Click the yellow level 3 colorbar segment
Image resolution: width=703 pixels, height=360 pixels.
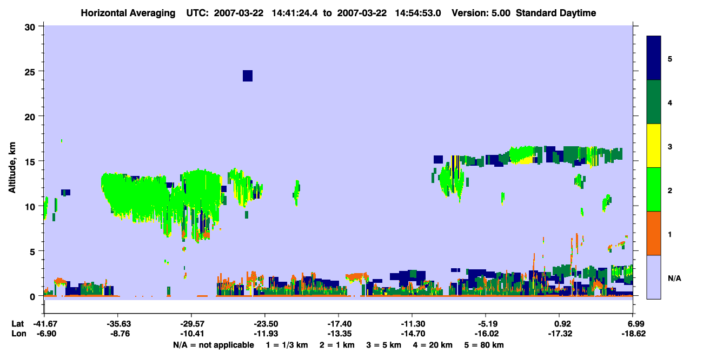tap(654, 146)
